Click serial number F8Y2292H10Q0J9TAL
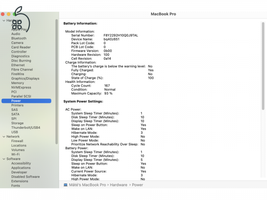This screenshot has width=267, height=200. point(121,35)
